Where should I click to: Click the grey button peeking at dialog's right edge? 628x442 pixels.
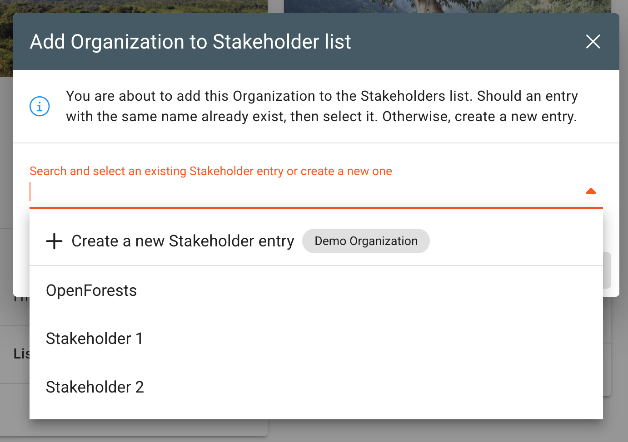click(607, 270)
